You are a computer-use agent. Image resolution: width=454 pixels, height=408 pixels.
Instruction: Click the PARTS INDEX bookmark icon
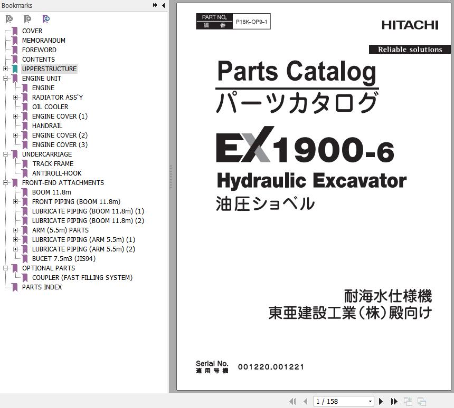[15, 287]
